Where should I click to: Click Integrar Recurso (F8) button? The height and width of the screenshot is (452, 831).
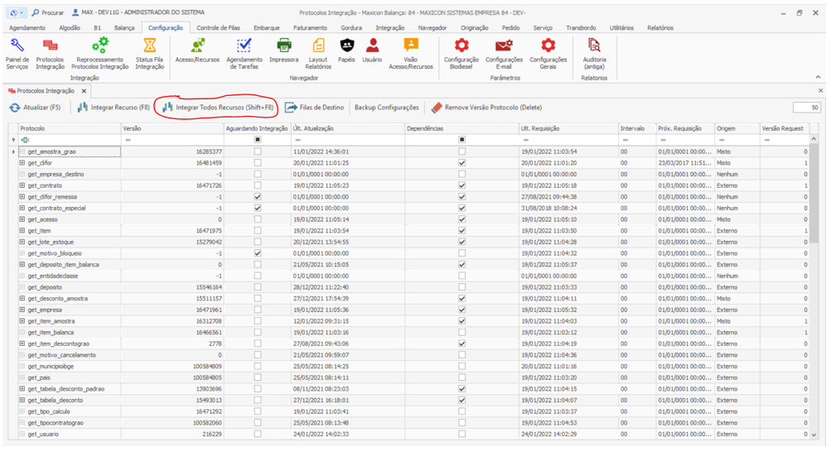(114, 108)
